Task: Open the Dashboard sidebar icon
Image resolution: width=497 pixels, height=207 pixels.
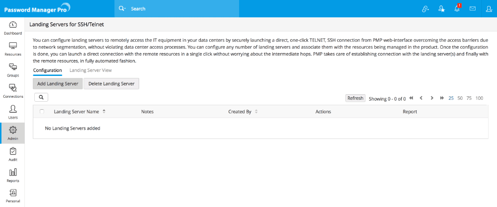Action: [x=13, y=25]
